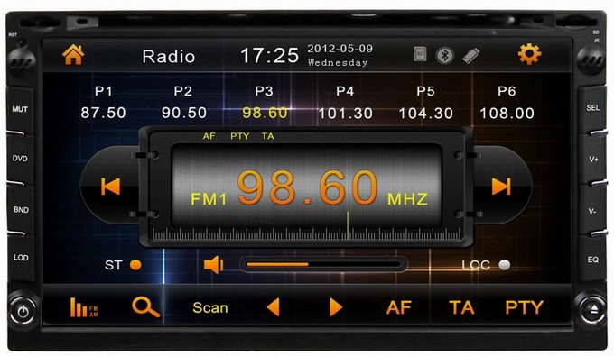Skip to next station with the right skip button
614x356 pixels.
501,187
